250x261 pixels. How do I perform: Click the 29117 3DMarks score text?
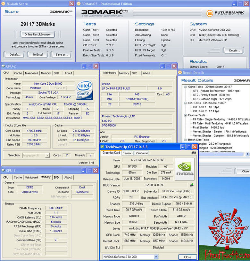tap(37, 24)
